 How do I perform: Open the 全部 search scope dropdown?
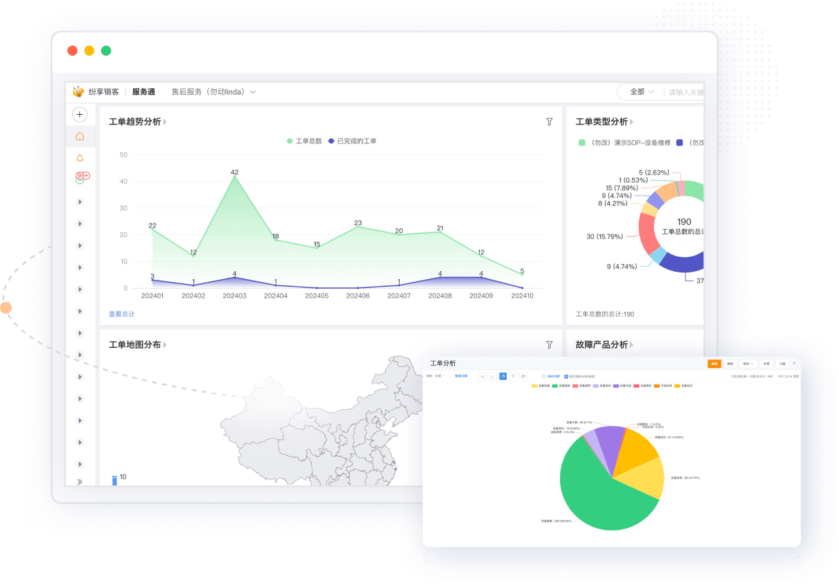click(x=641, y=92)
